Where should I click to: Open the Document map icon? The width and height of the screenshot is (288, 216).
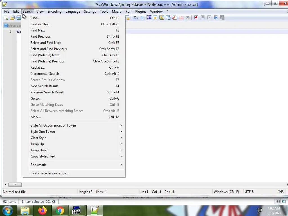click(x=162, y=18)
